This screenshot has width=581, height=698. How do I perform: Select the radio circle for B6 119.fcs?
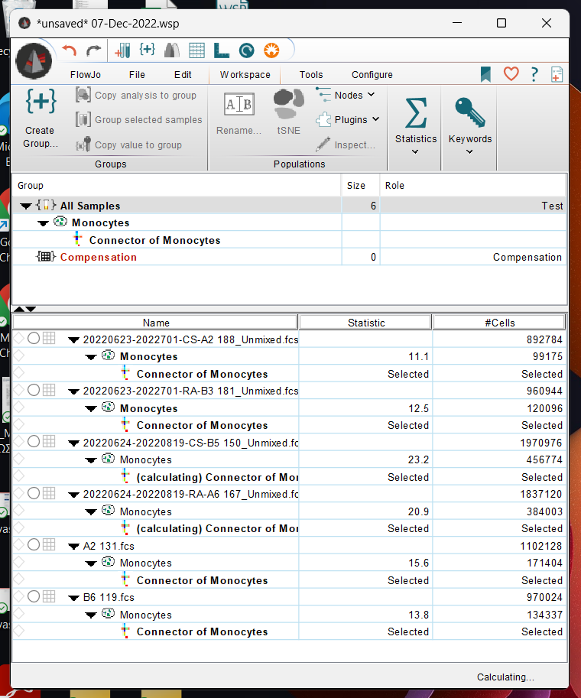(34, 596)
